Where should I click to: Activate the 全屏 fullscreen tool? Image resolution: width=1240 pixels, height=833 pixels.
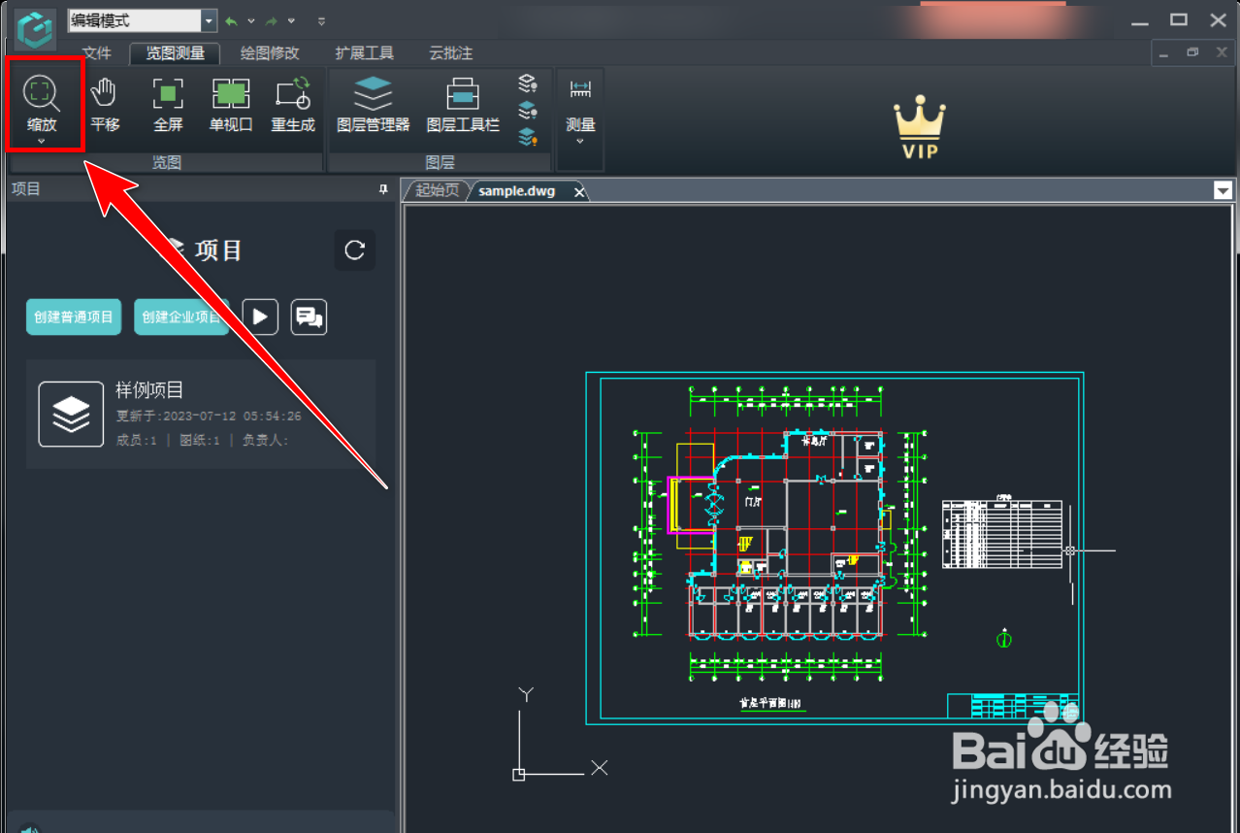(168, 105)
